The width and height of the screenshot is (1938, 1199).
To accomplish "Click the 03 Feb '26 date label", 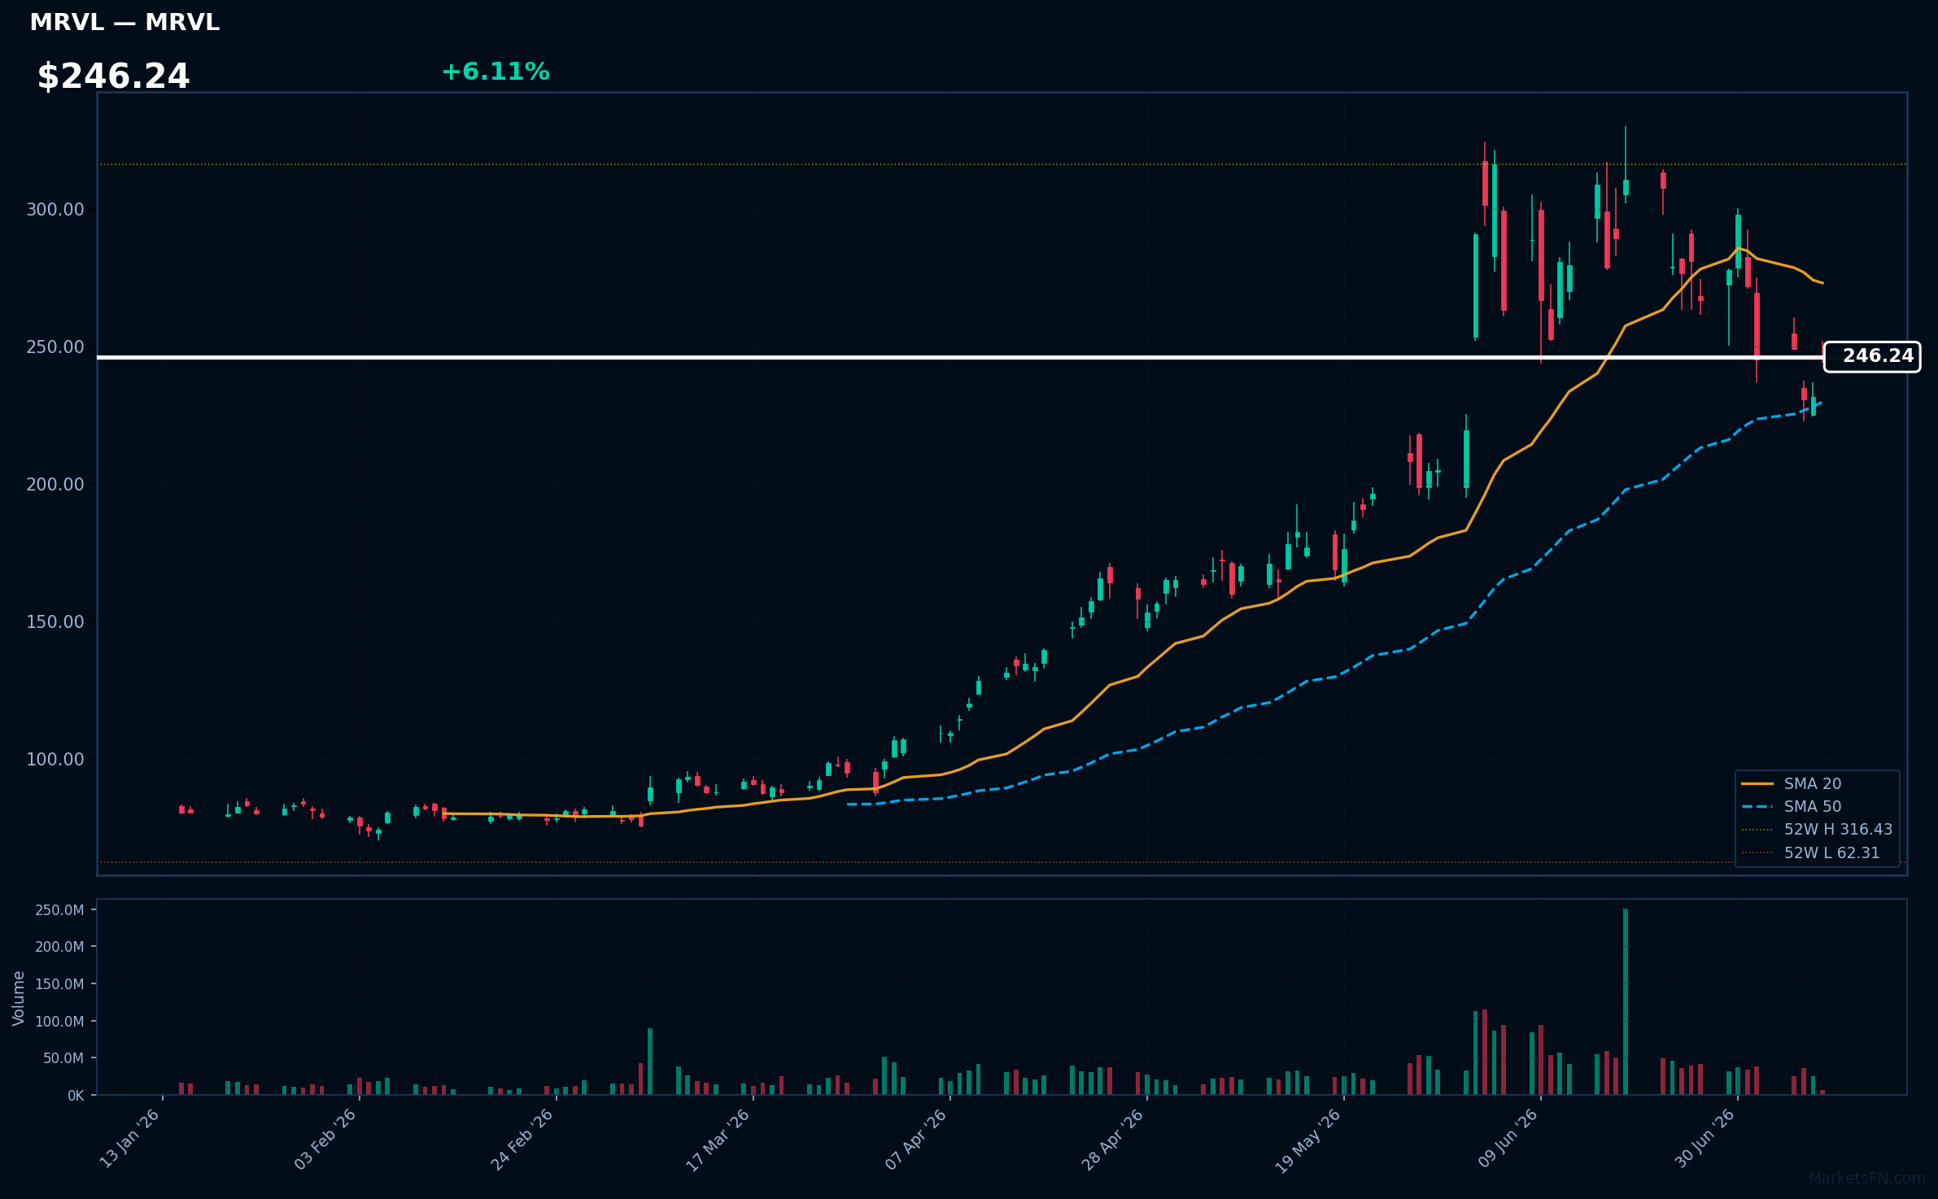I will click(x=326, y=1139).
